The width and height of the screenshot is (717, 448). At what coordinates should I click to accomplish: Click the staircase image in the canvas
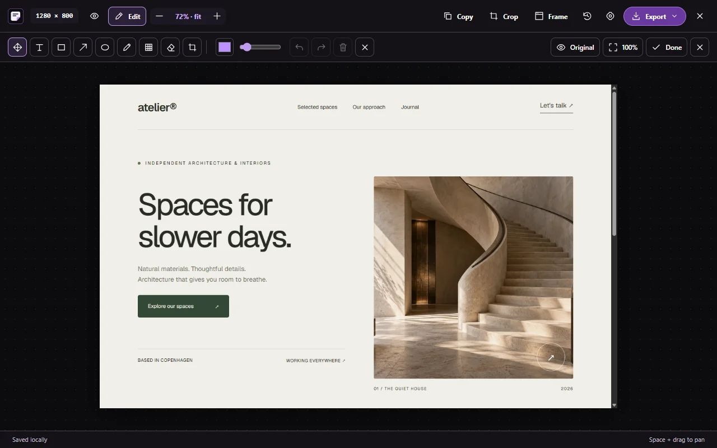(473, 277)
